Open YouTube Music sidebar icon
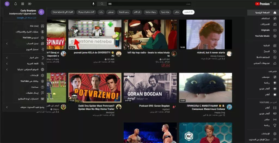The image size is (279, 143). (x=275, y=36)
